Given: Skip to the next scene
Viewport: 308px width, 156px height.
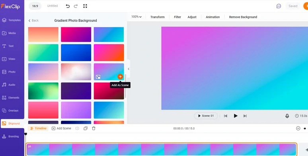Looking at the screenshot, I should (x=245, y=116).
